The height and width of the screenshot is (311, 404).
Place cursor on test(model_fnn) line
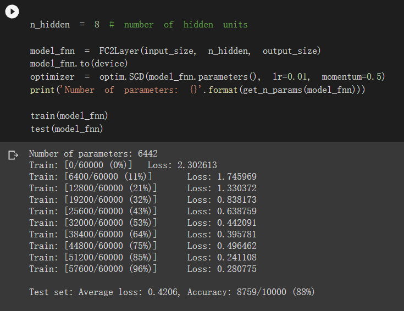(67, 129)
